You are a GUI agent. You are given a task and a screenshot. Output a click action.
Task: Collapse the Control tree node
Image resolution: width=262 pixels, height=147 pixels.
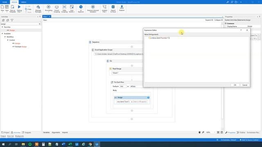[8, 40]
